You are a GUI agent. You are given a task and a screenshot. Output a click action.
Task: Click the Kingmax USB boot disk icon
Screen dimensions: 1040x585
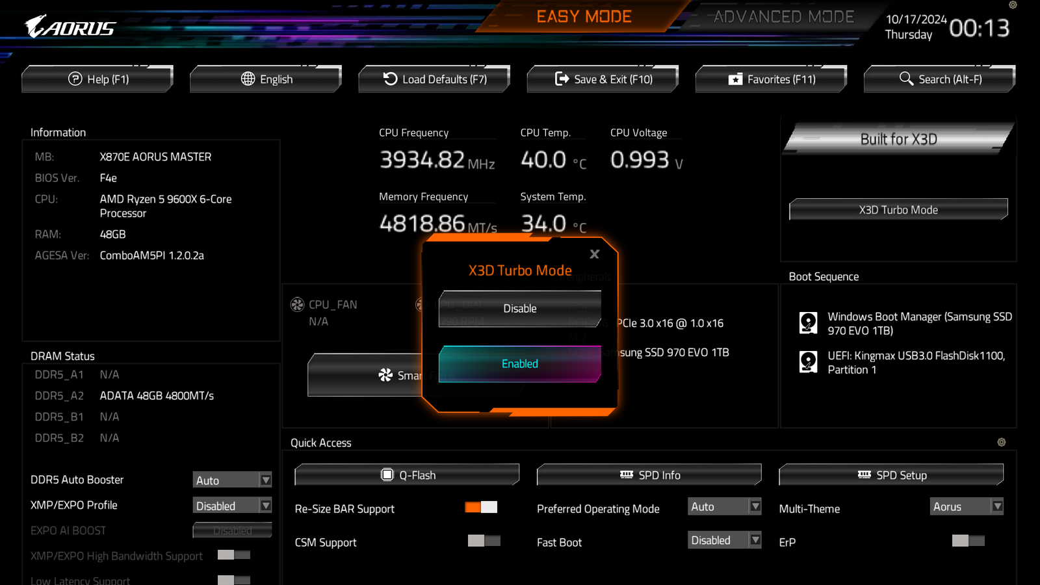tap(808, 362)
